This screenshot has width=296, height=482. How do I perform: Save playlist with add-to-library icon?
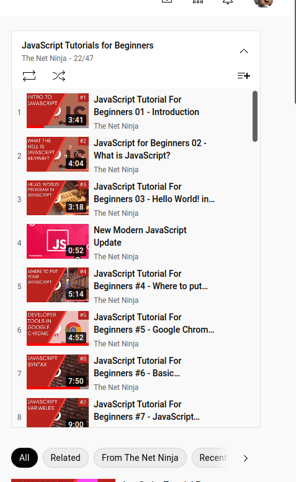pos(244,76)
